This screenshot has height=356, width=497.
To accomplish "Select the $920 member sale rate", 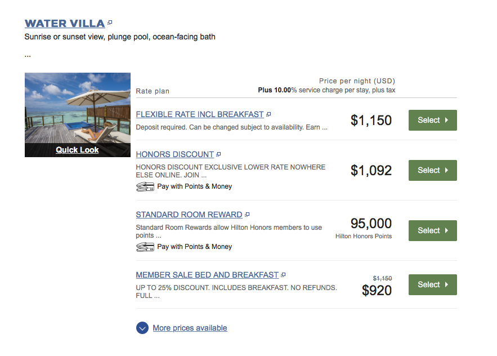I will coord(433,284).
